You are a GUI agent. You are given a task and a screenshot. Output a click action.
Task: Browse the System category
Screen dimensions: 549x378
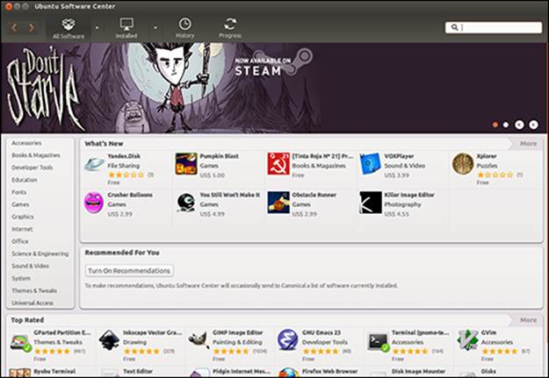[x=21, y=278]
